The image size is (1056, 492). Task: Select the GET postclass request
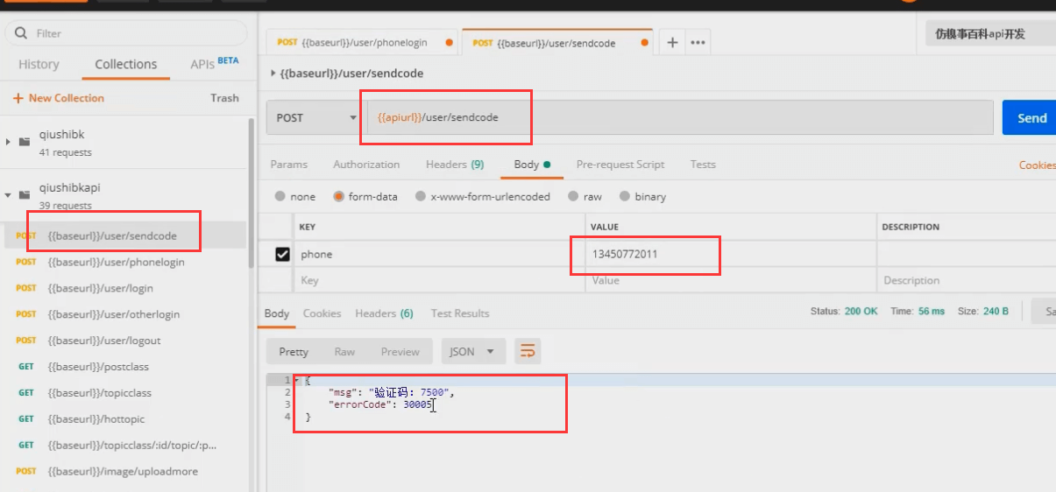pos(123,367)
